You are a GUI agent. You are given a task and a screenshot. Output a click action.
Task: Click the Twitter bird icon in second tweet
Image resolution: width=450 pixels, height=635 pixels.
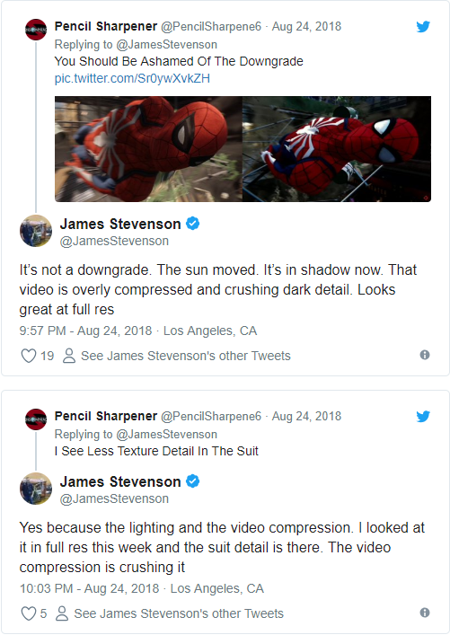[x=423, y=417]
